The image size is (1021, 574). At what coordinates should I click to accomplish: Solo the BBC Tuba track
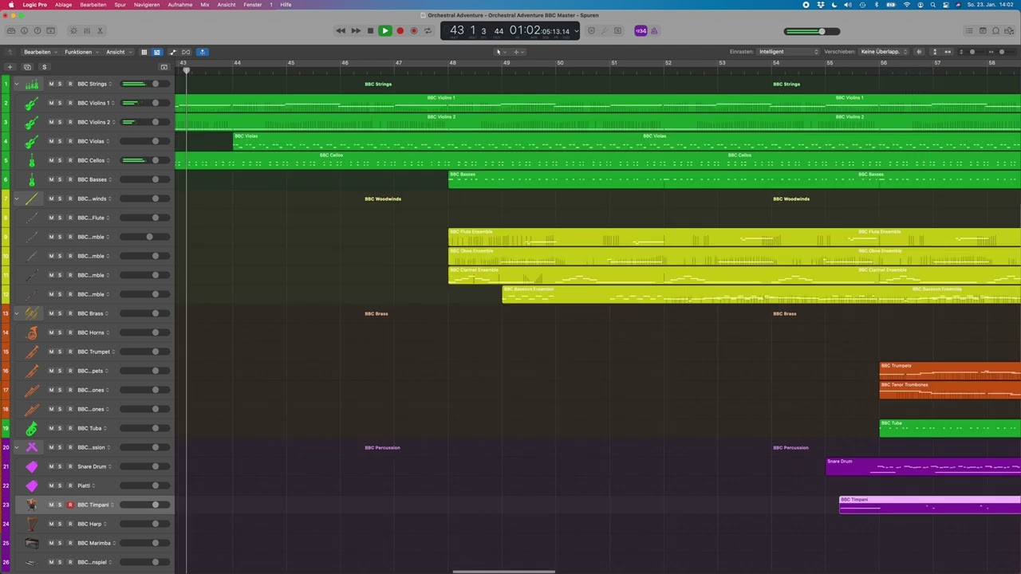tap(60, 428)
